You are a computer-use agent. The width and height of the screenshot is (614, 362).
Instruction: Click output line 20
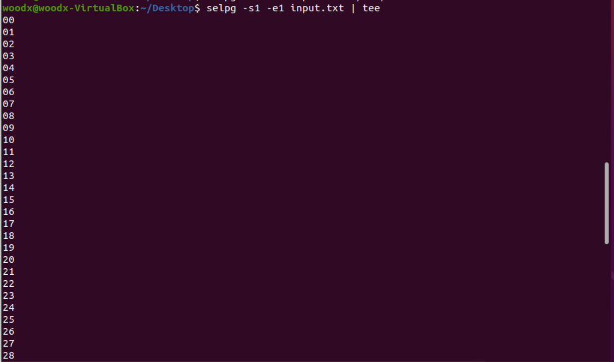pos(9,260)
